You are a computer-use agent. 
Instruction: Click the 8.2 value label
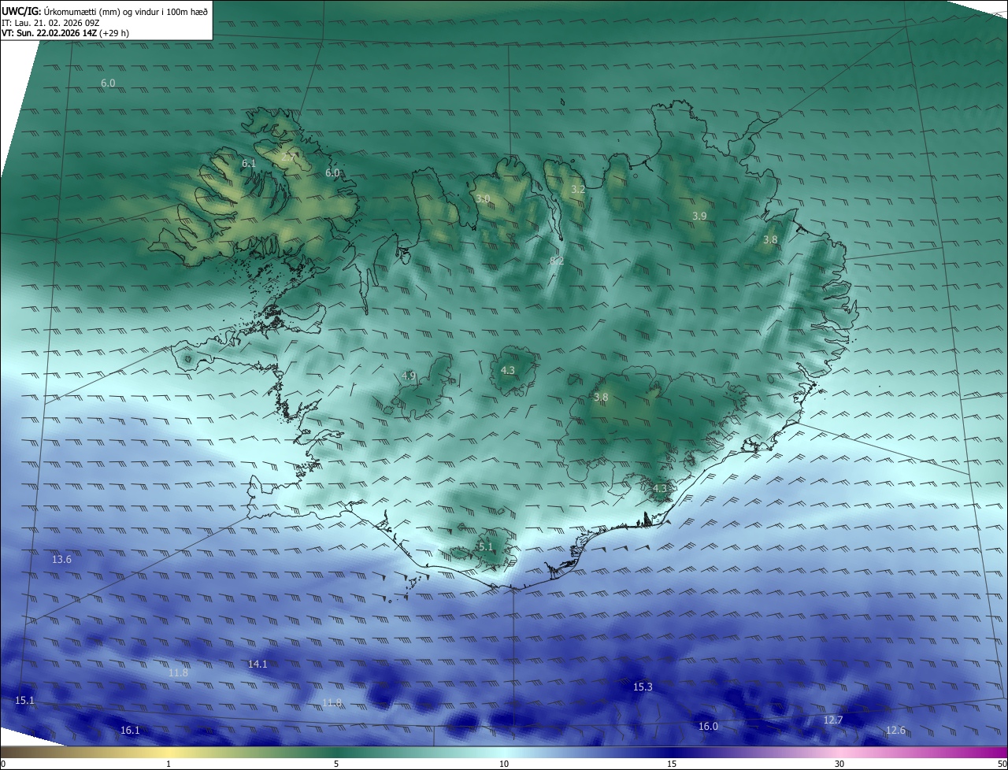click(557, 261)
